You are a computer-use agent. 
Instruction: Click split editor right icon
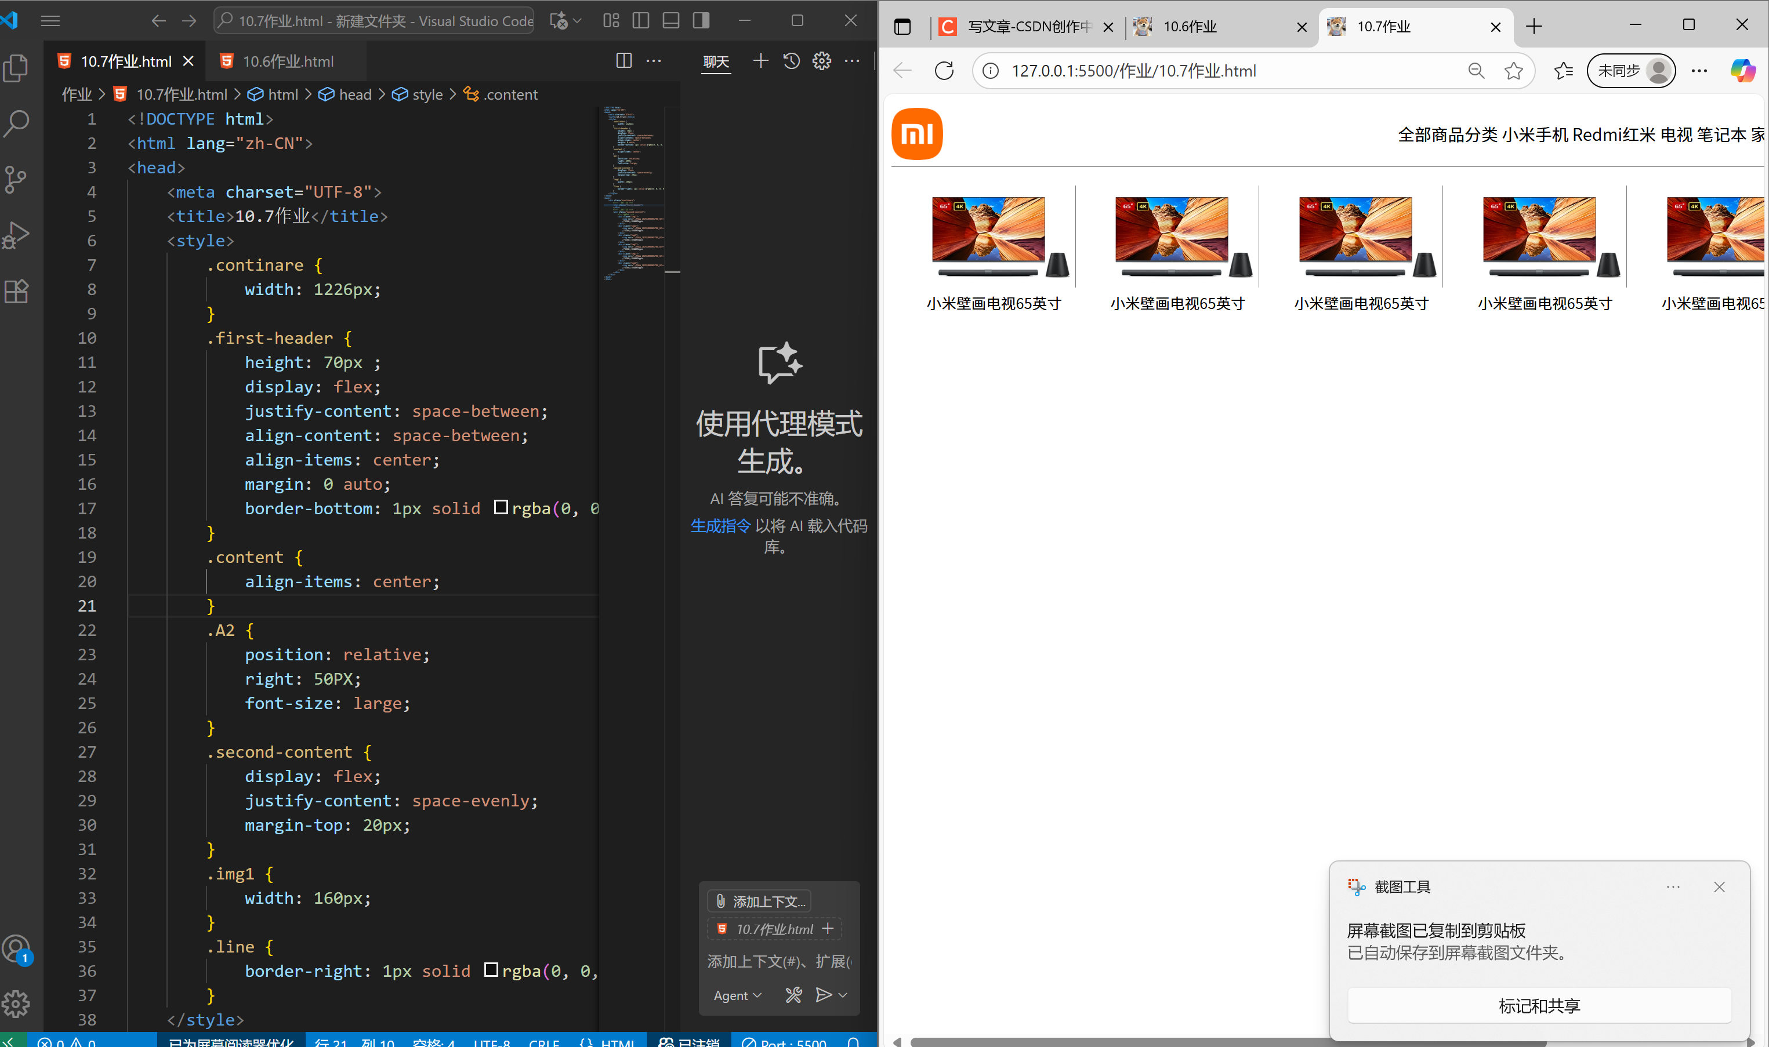(623, 61)
